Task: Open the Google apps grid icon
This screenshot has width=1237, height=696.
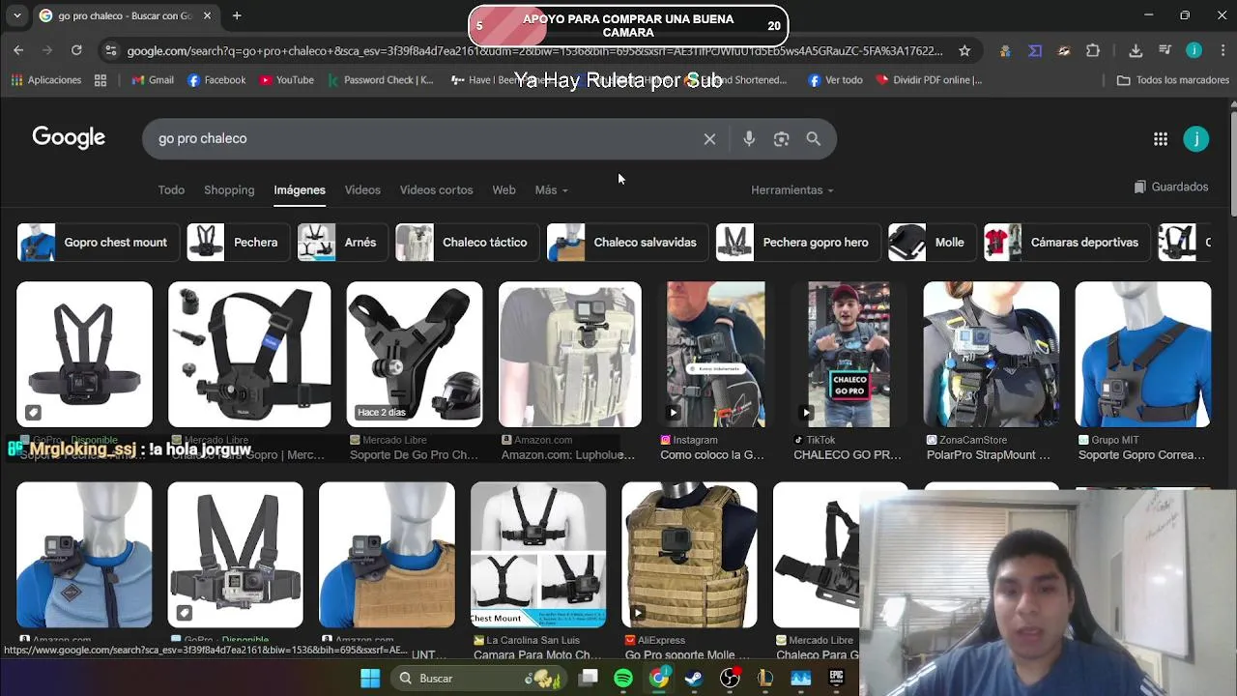Action: 1161,139
